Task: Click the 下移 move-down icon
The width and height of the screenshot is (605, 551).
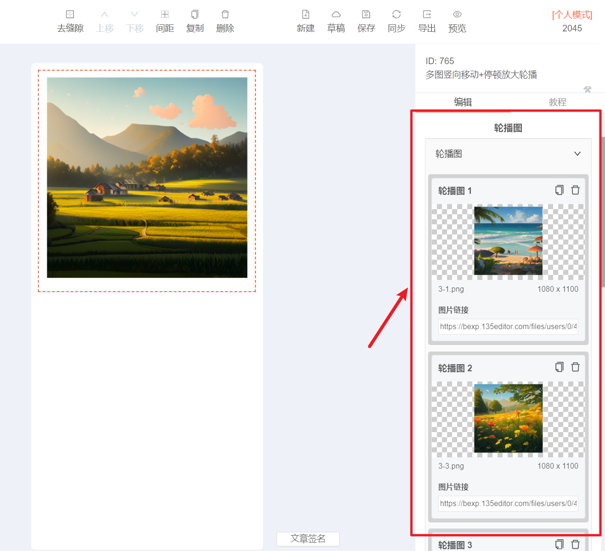Action: click(135, 15)
